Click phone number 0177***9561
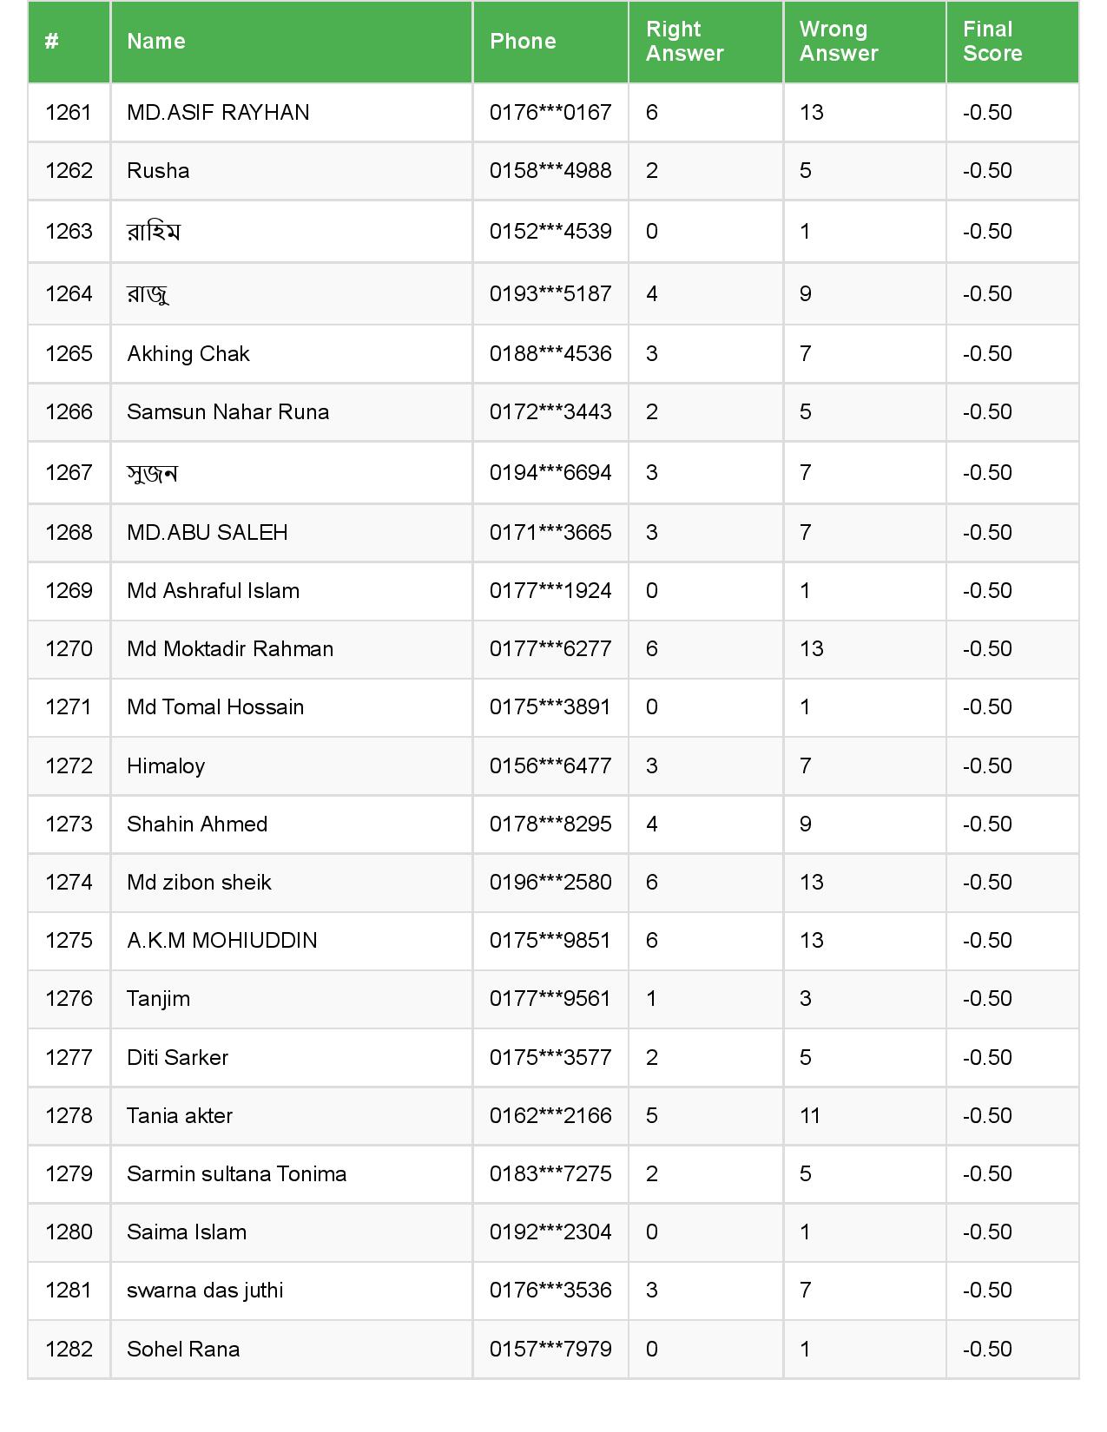Screen dimensions: 1107x1432 click(x=550, y=999)
